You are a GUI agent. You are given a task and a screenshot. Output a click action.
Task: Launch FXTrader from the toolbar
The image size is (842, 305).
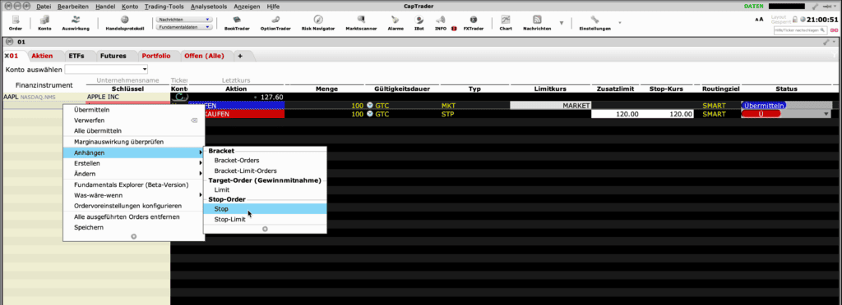(x=473, y=23)
